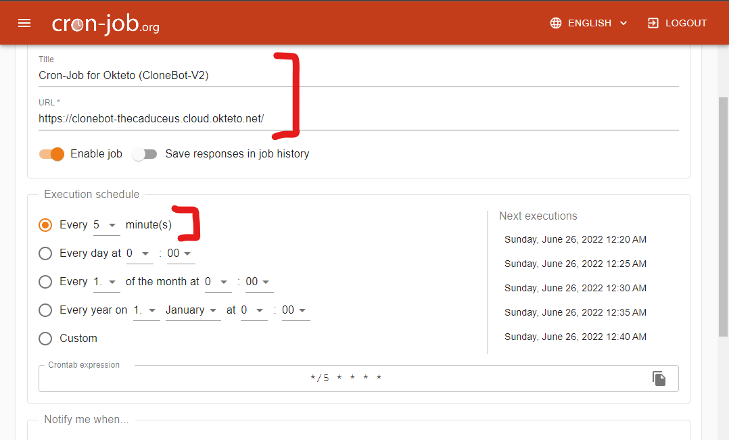Click the 'Execution schedule' section label
Screen dimensions: 729x440
pyautogui.click(x=91, y=194)
